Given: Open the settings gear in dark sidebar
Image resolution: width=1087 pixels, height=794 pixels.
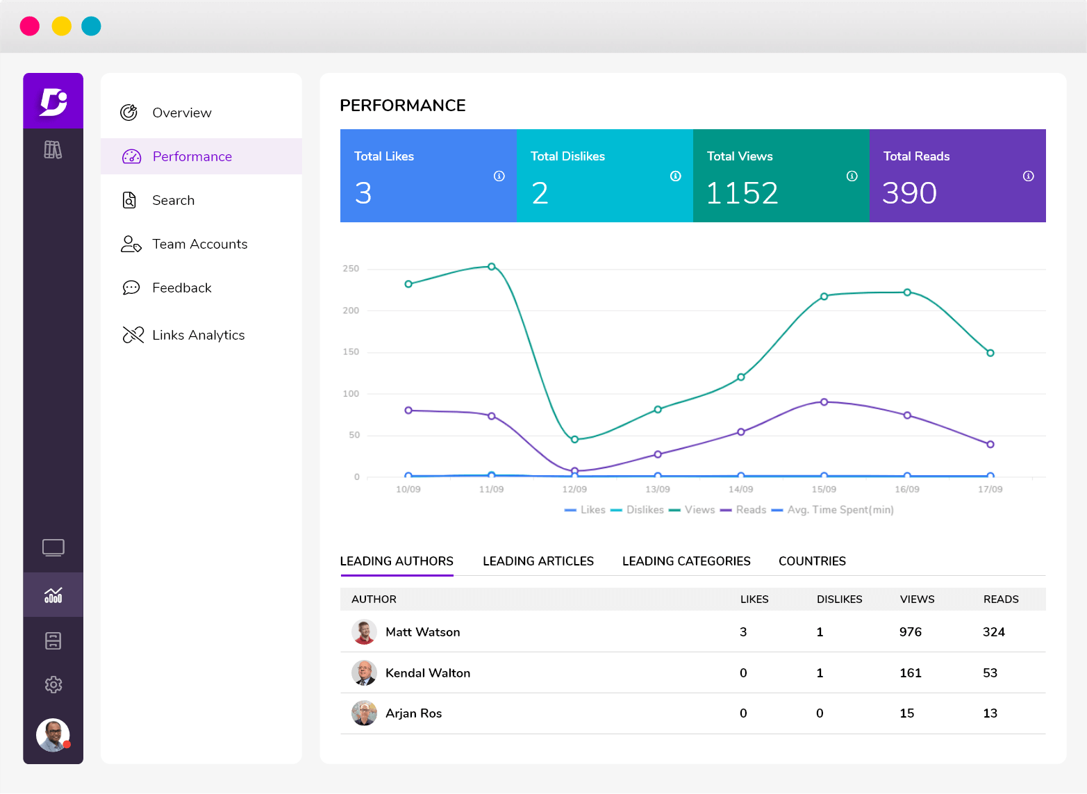Looking at the screenshot, I should (53, 684).
